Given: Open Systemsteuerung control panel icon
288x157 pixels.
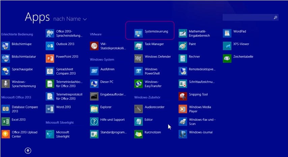Looking at the screenshot, I should (139, 33).
